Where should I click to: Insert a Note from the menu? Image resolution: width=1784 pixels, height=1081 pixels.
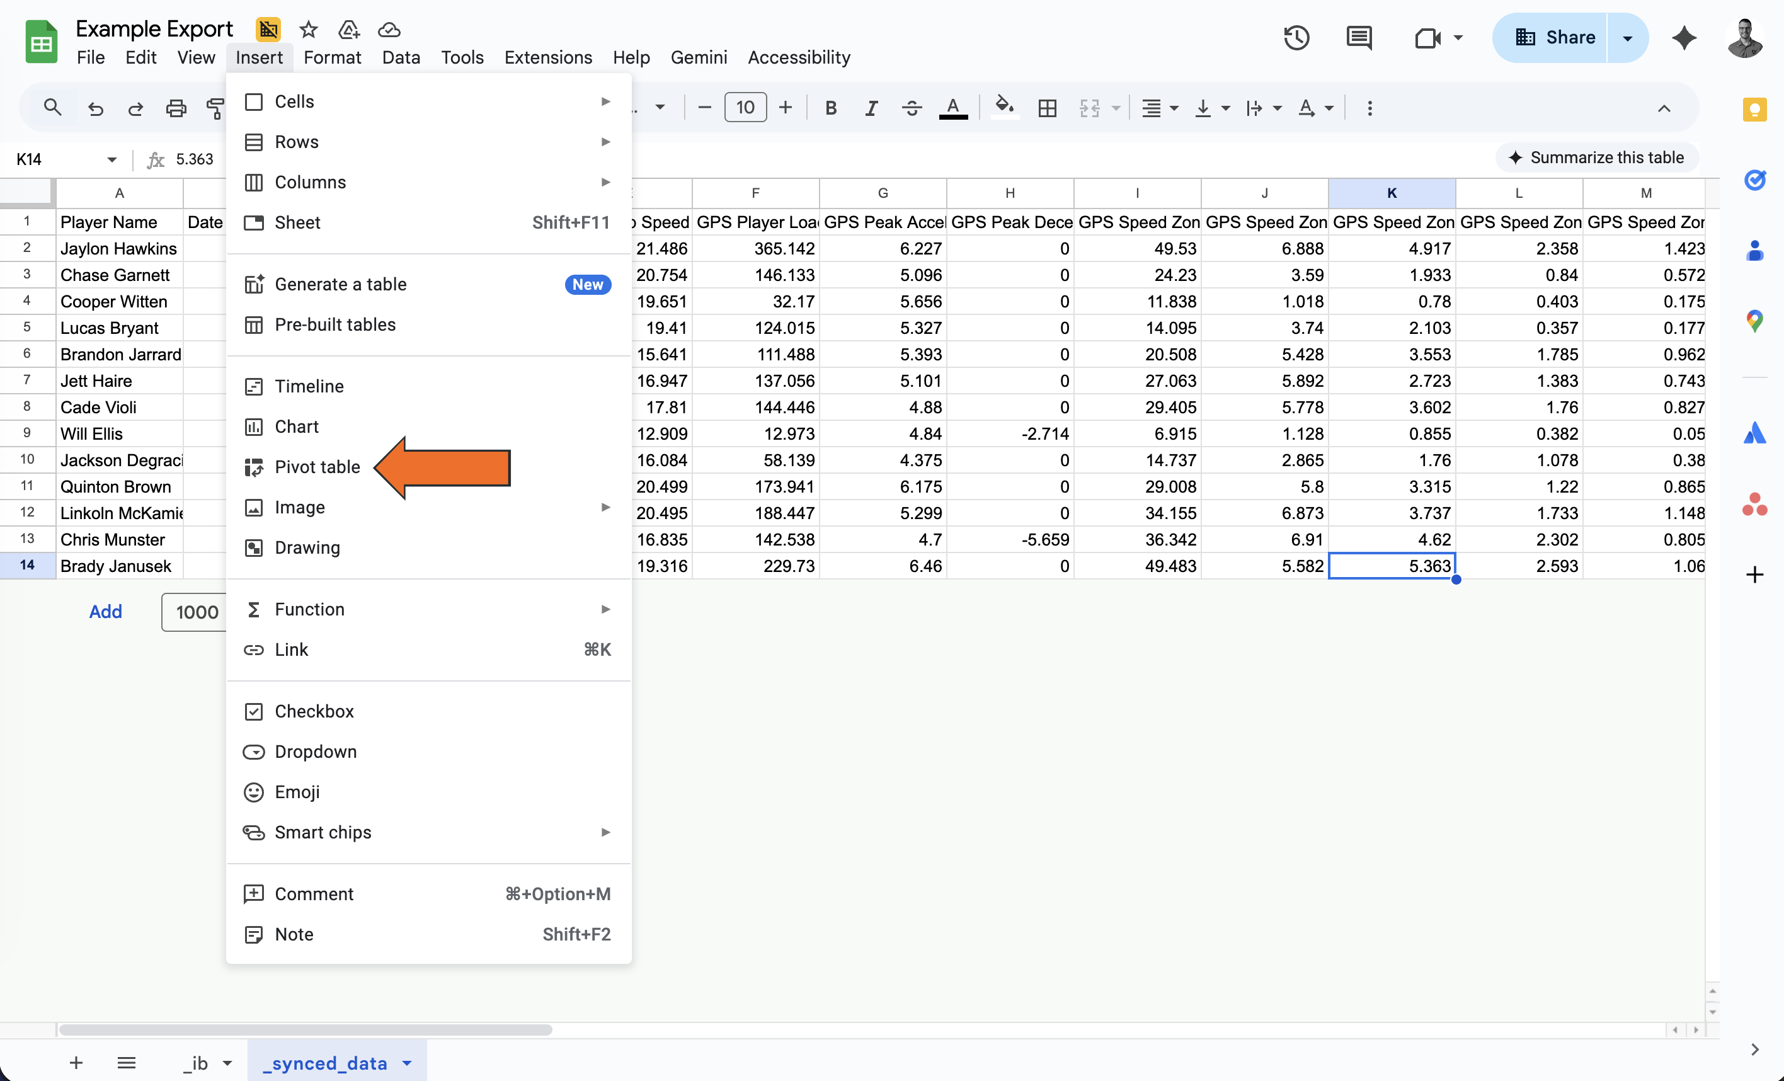coord(428,934)
